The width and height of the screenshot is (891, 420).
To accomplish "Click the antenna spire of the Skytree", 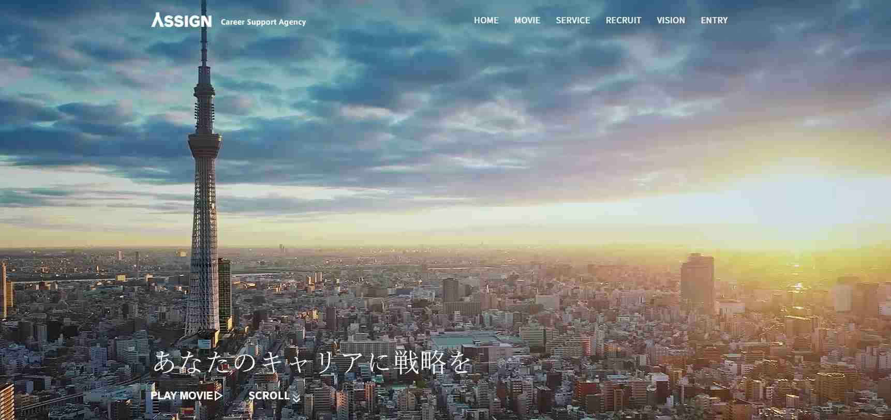I will click(204, 36).
